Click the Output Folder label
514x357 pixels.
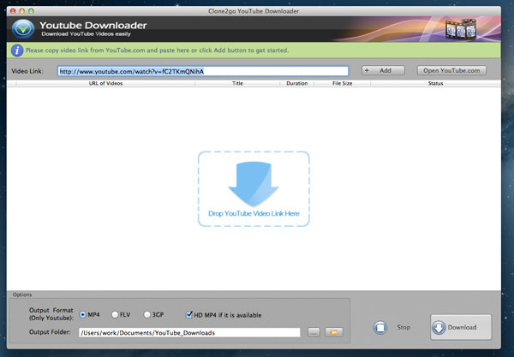[50, 332]
